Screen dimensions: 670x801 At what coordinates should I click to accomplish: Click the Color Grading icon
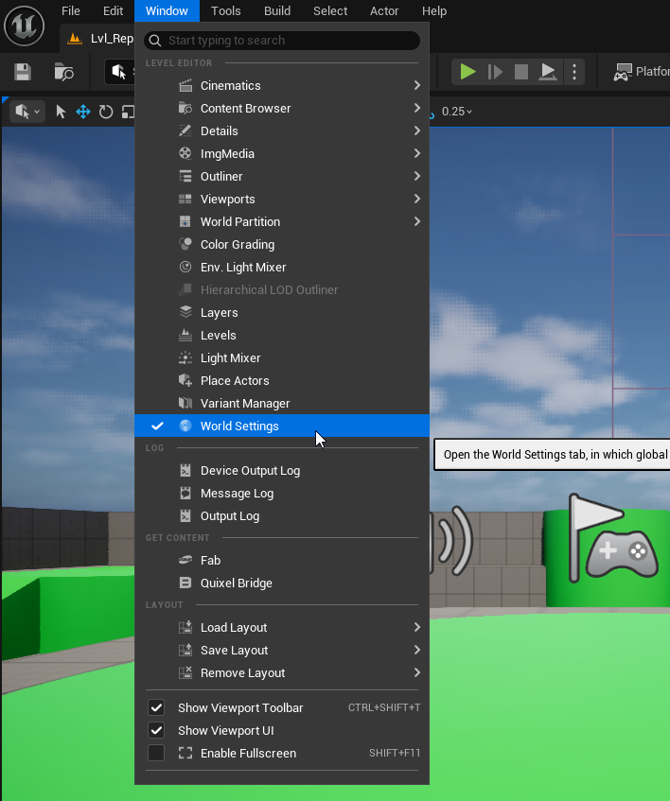coord(185,244)
